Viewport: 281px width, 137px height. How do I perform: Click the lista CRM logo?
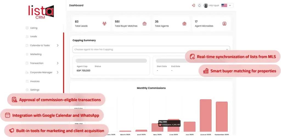[41, 12]
